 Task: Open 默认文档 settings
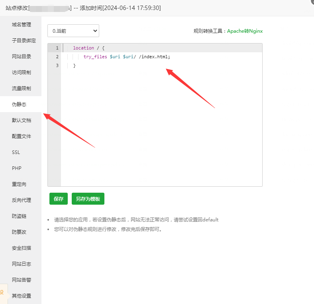21,120
